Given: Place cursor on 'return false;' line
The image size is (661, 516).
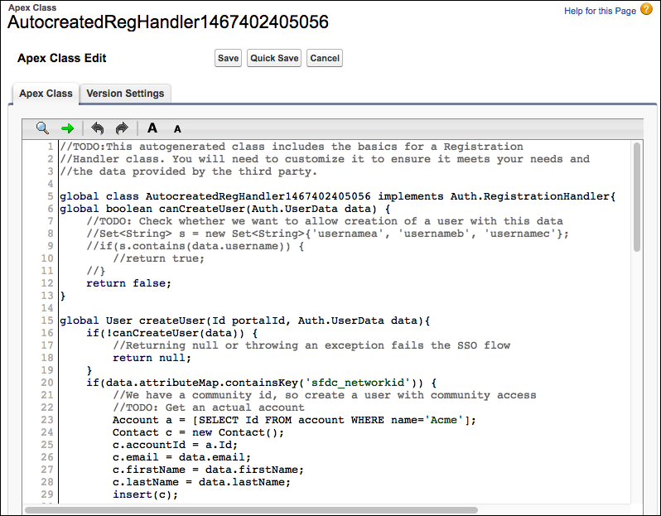Looking at the screenshot, I should [128, 283].
